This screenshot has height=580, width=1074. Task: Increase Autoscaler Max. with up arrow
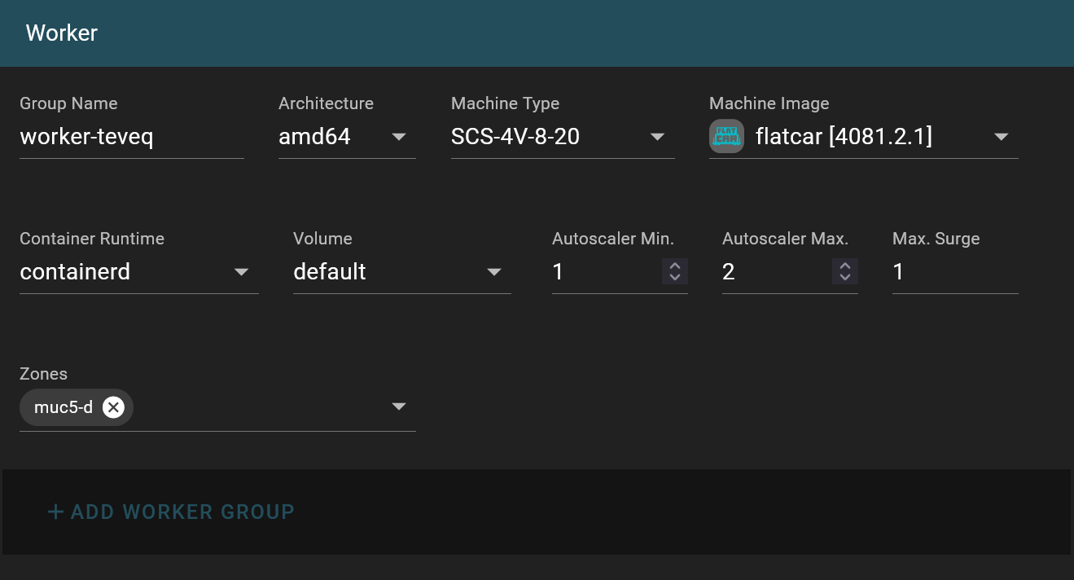point(844,266)
